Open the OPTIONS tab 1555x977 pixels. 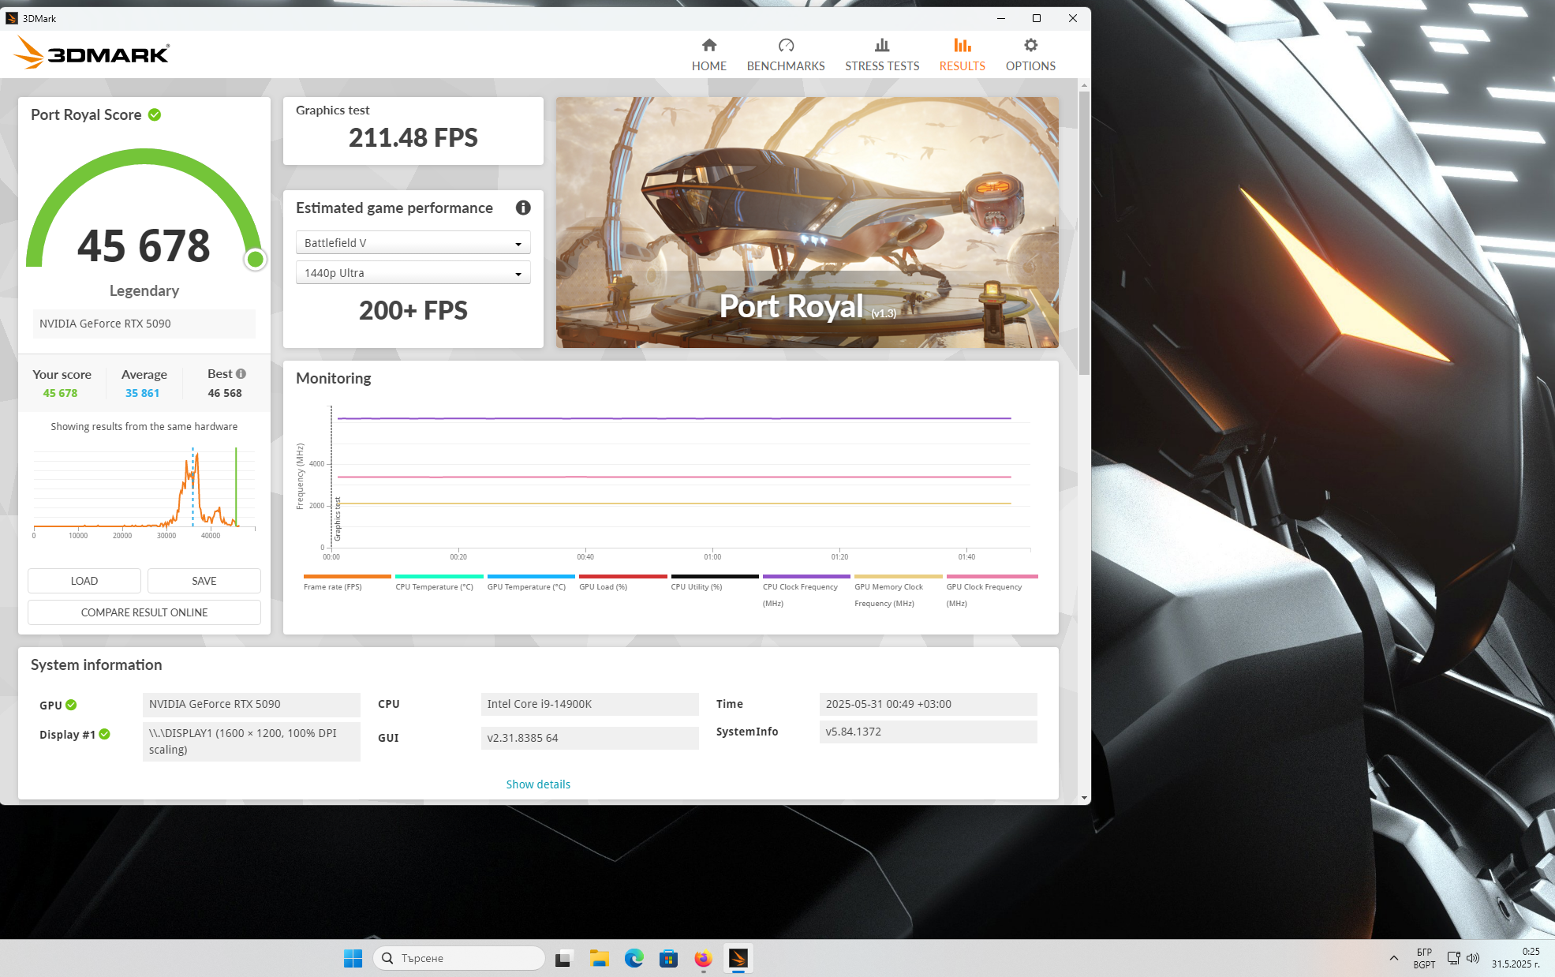coord(1030,54)
